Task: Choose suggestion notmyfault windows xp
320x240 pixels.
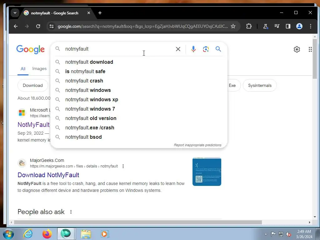Action: tap(139, 100)
